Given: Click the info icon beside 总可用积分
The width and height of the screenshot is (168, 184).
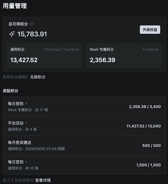Looking at the screenshot, I should coord(31,24).
